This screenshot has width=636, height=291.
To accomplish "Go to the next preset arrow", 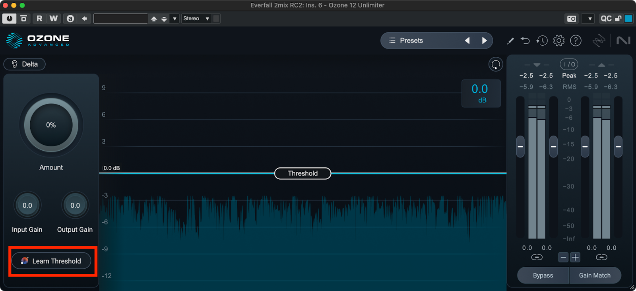I will click(484, 41).
